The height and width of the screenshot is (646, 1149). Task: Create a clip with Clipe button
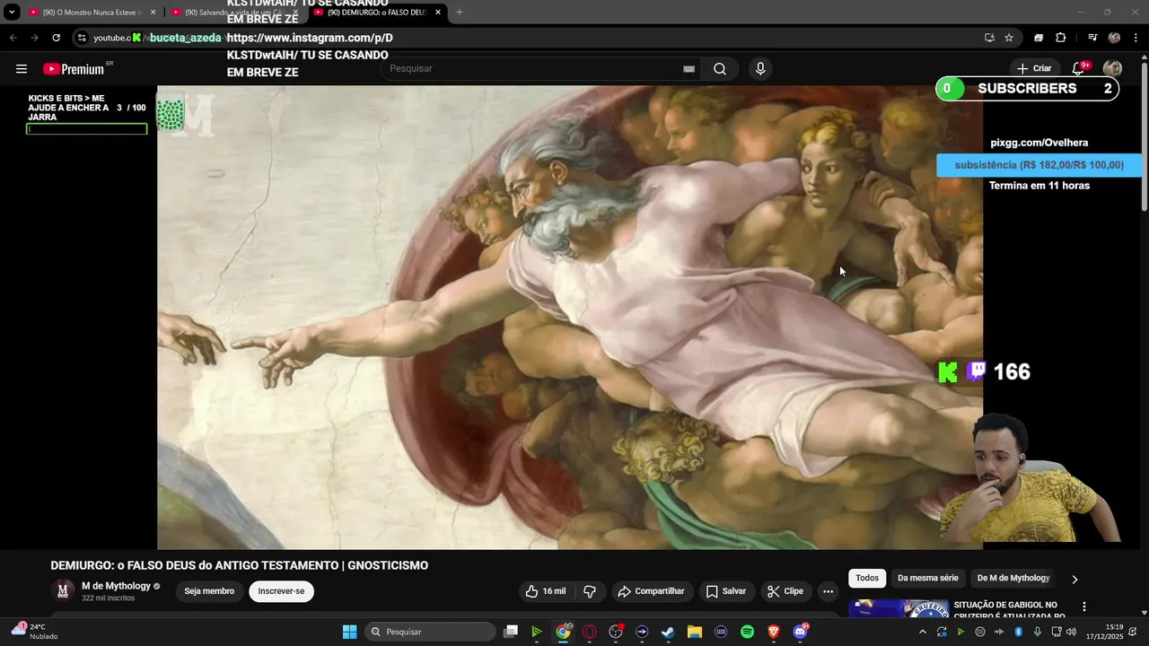[x=785, y=591]
